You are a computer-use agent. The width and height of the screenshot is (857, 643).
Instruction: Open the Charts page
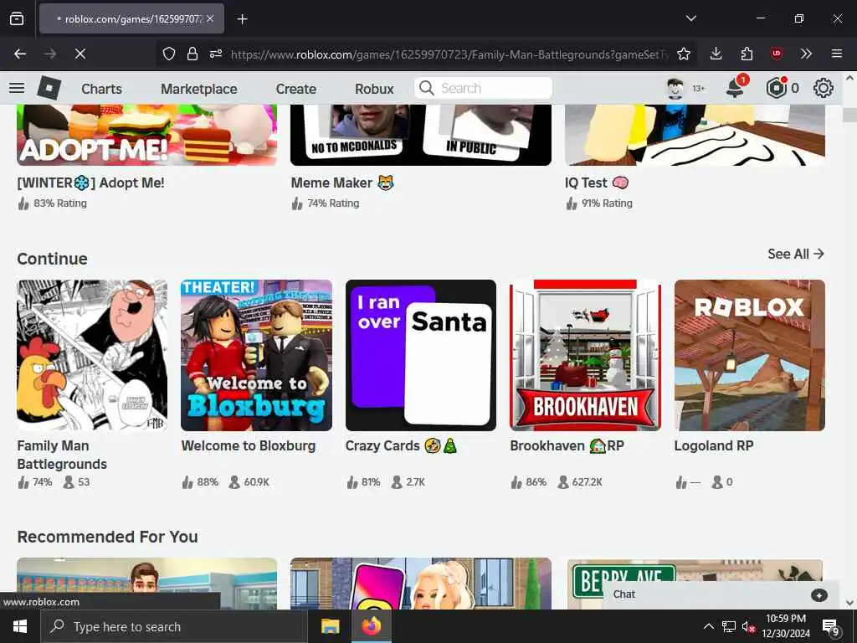tap(101, 89)
